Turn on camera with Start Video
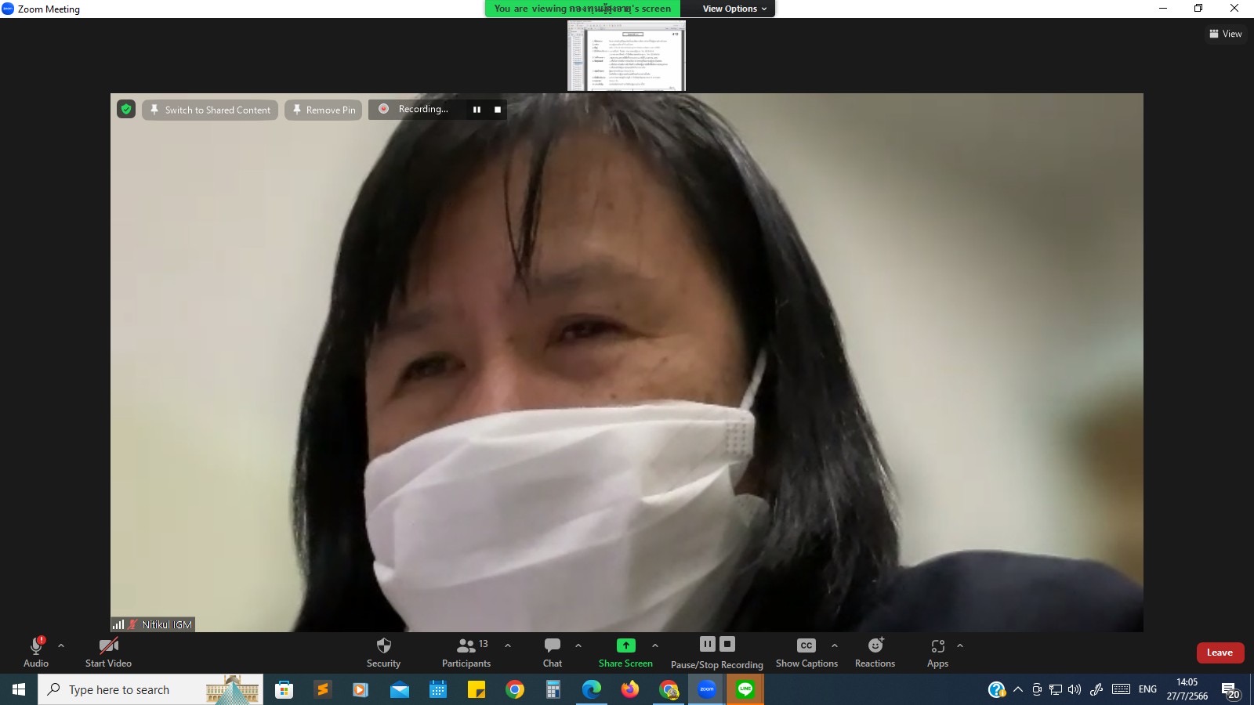 pos(108,652)
